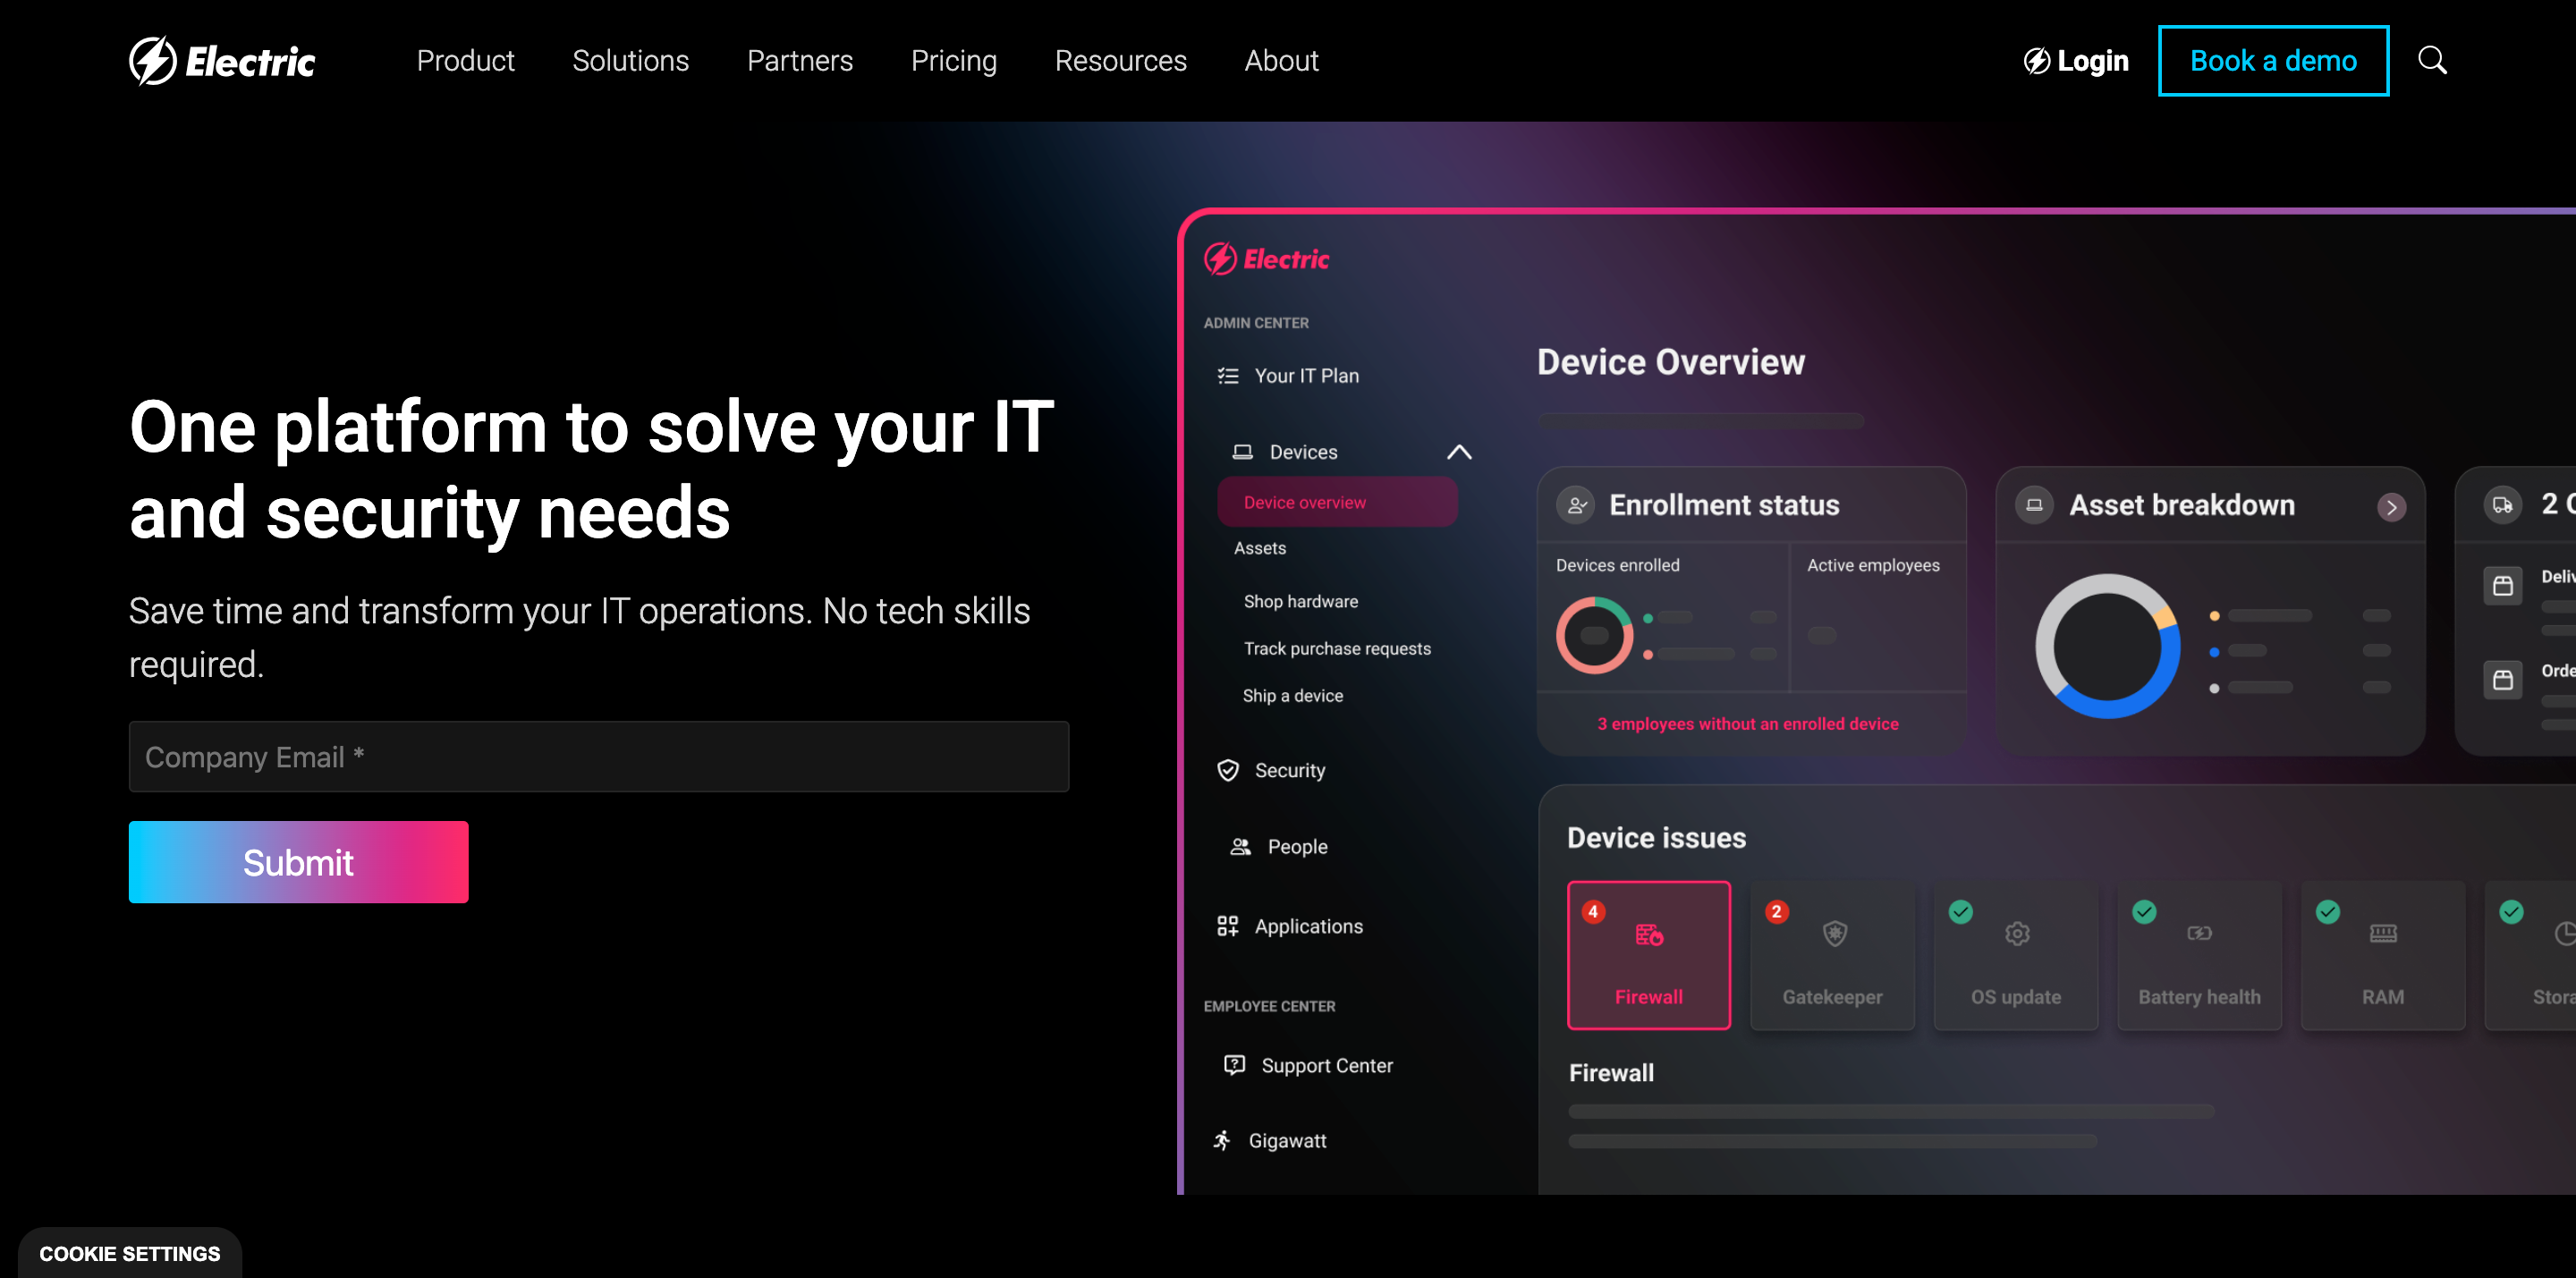Click the green check on Battery health
This screenshot has width=2576, height=1278.
[2144, 912]
